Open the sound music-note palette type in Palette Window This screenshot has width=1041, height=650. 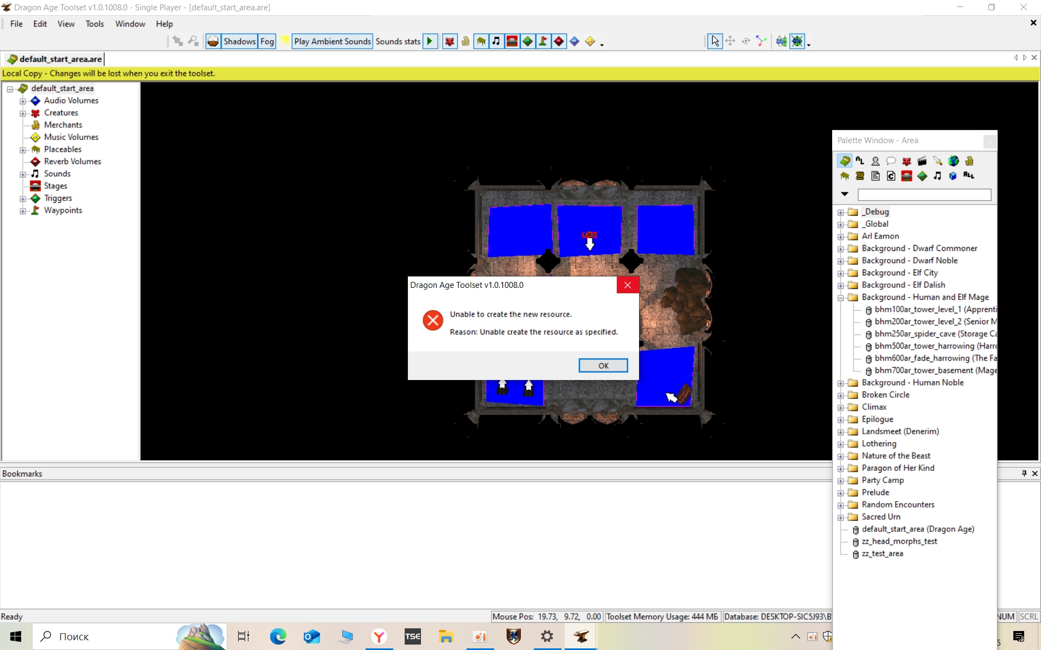coord(938,176)
